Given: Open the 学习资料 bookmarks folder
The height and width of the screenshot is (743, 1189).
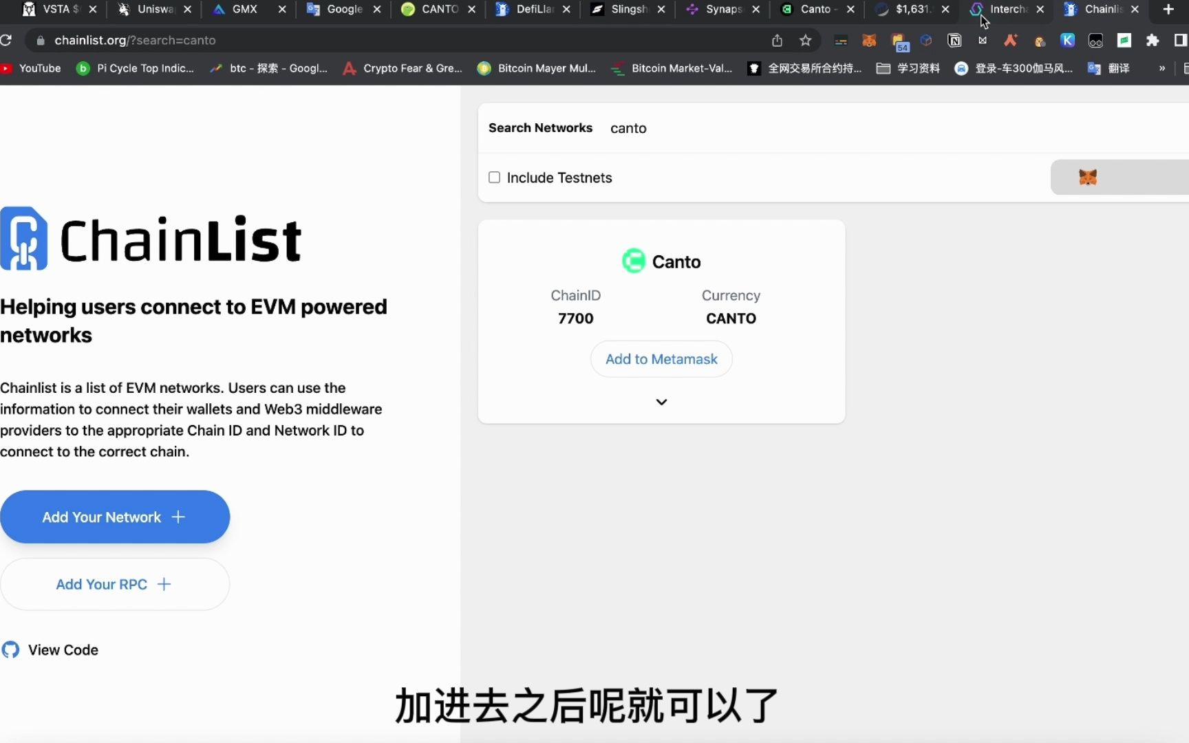Looking at the screenshot, I should tap(908, 68).
